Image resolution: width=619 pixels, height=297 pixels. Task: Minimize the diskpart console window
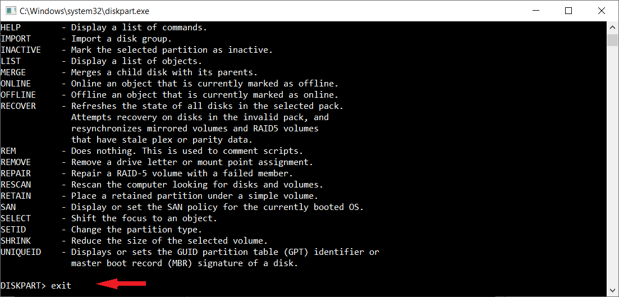tap(537, 11)
